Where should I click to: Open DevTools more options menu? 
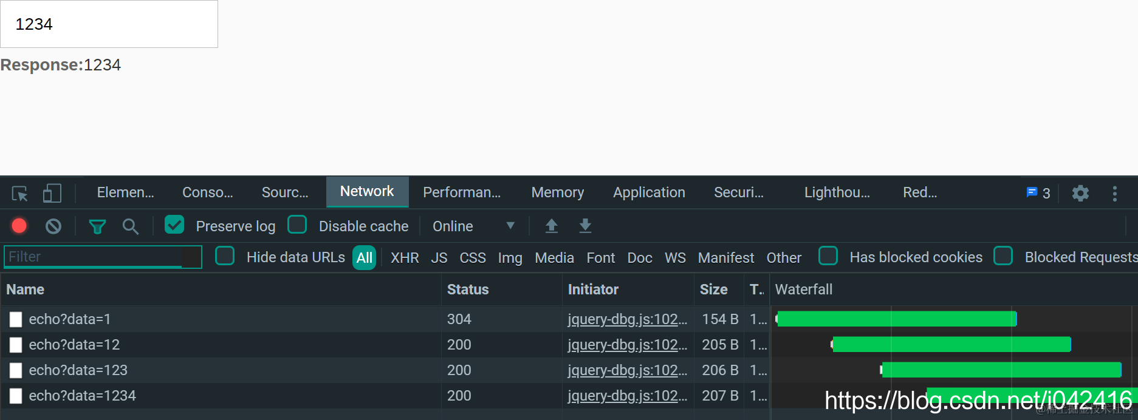[1114, 194]
